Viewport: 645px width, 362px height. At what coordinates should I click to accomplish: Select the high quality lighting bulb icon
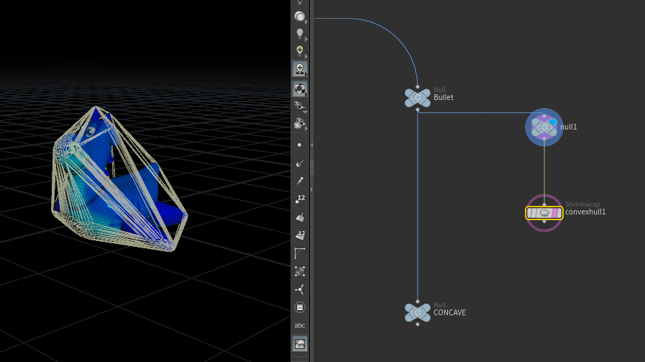pyautogui.click(x=299, y=51)
